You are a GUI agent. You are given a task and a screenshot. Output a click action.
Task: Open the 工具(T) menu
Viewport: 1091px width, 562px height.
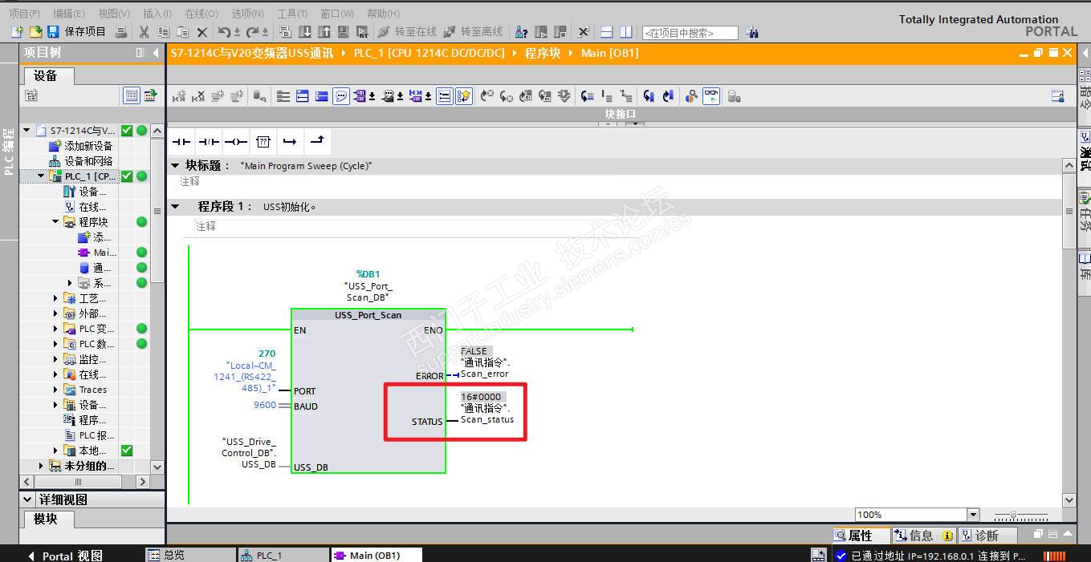(x=292, y=14)
